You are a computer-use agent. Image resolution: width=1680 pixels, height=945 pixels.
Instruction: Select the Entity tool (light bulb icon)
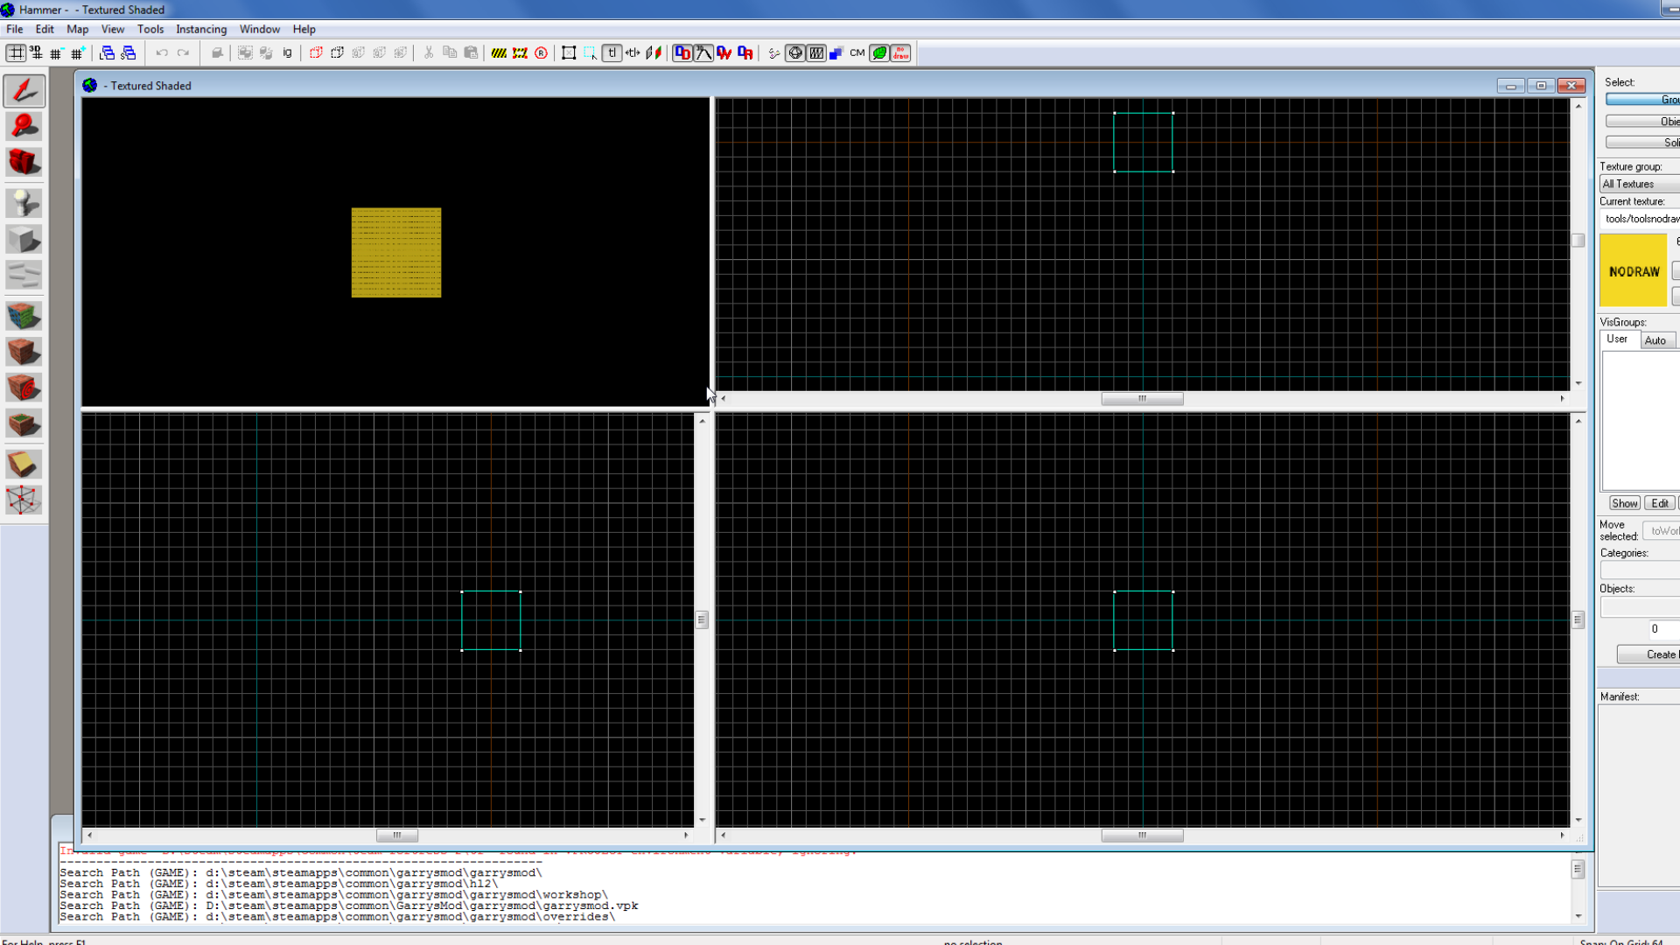24,203
